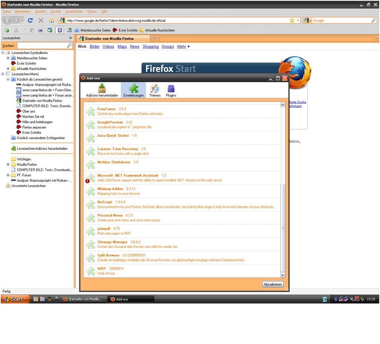Click the Cut scissors toolbar icon
The width and height of the screenshot is (380, 344).
16,30
